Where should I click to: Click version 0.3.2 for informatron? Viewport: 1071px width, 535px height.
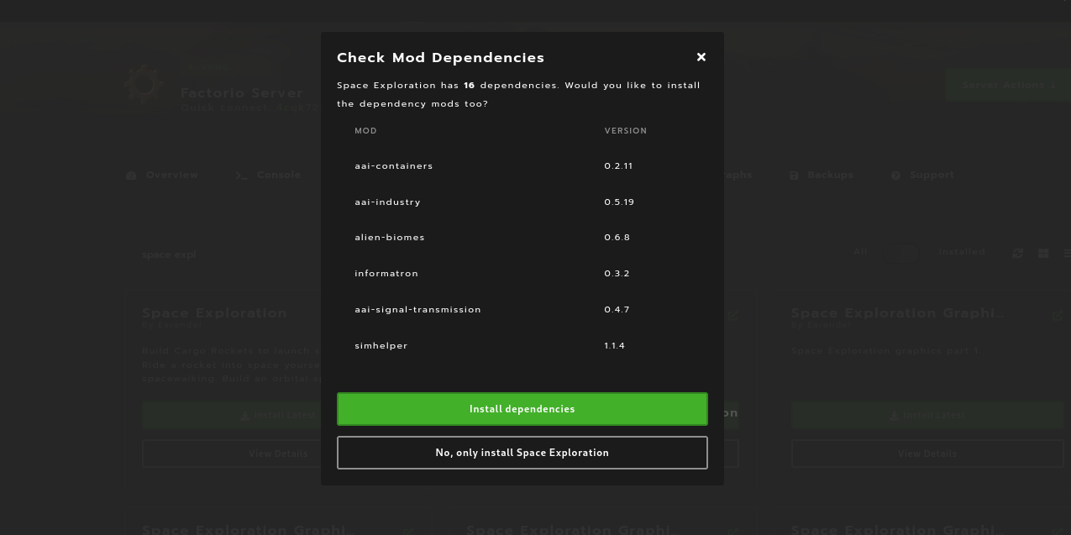pyautogui.click(x=617, y=274)
